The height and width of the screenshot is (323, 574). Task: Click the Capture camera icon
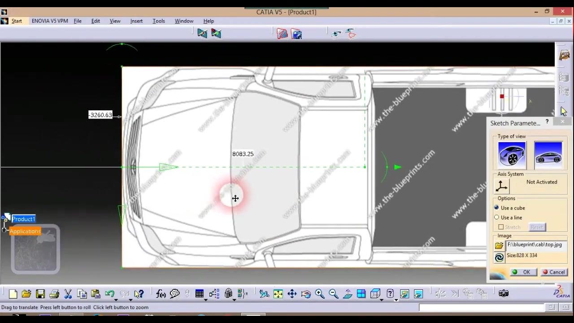tap(504, 293)
